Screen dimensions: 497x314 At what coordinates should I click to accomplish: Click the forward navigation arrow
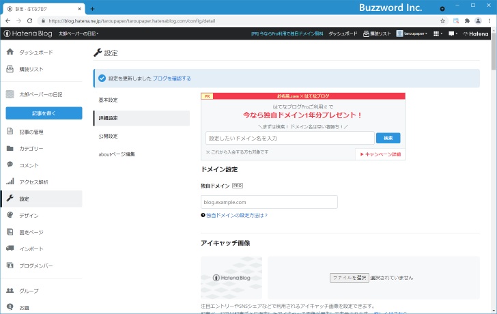(x=18, y=21)
